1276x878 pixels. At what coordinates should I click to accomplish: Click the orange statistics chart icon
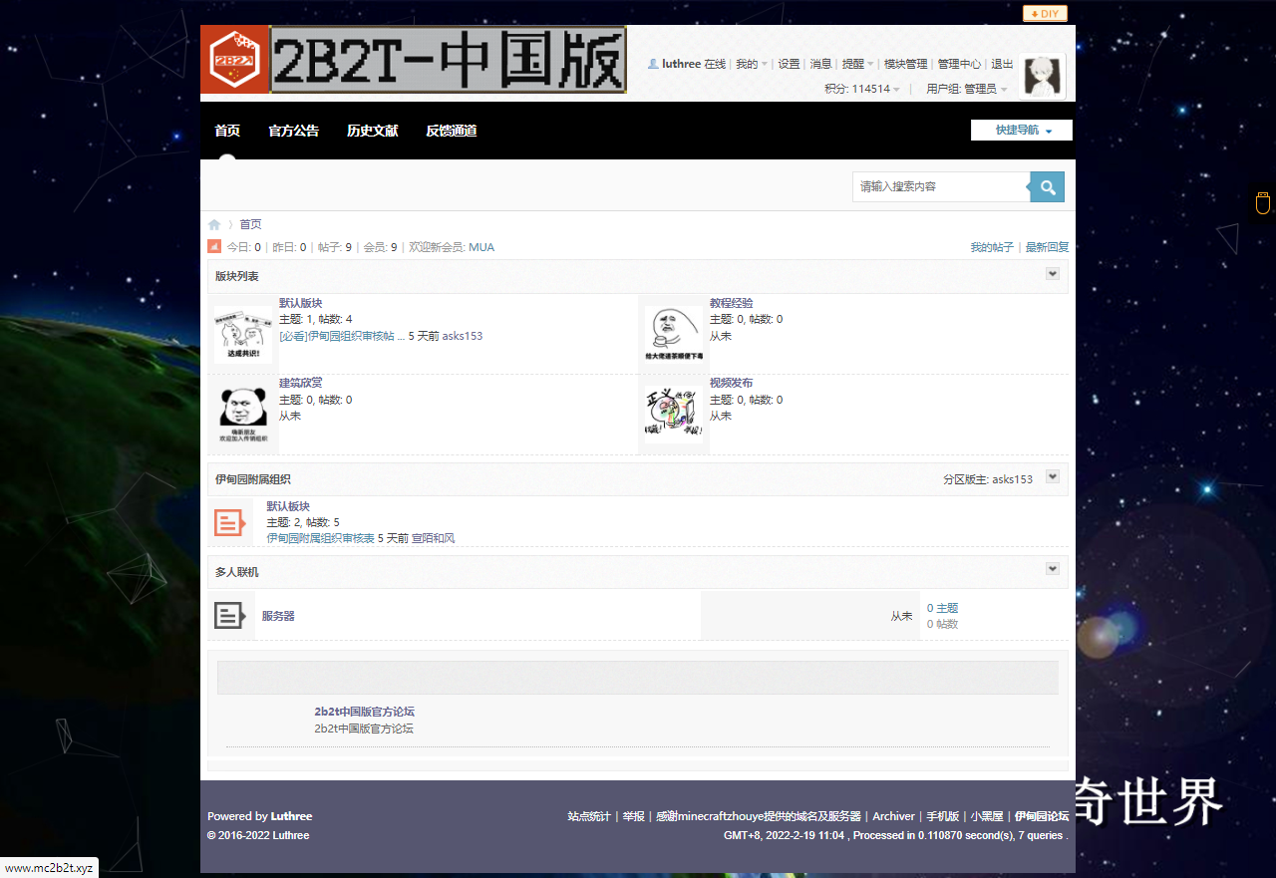coord(214,246)
